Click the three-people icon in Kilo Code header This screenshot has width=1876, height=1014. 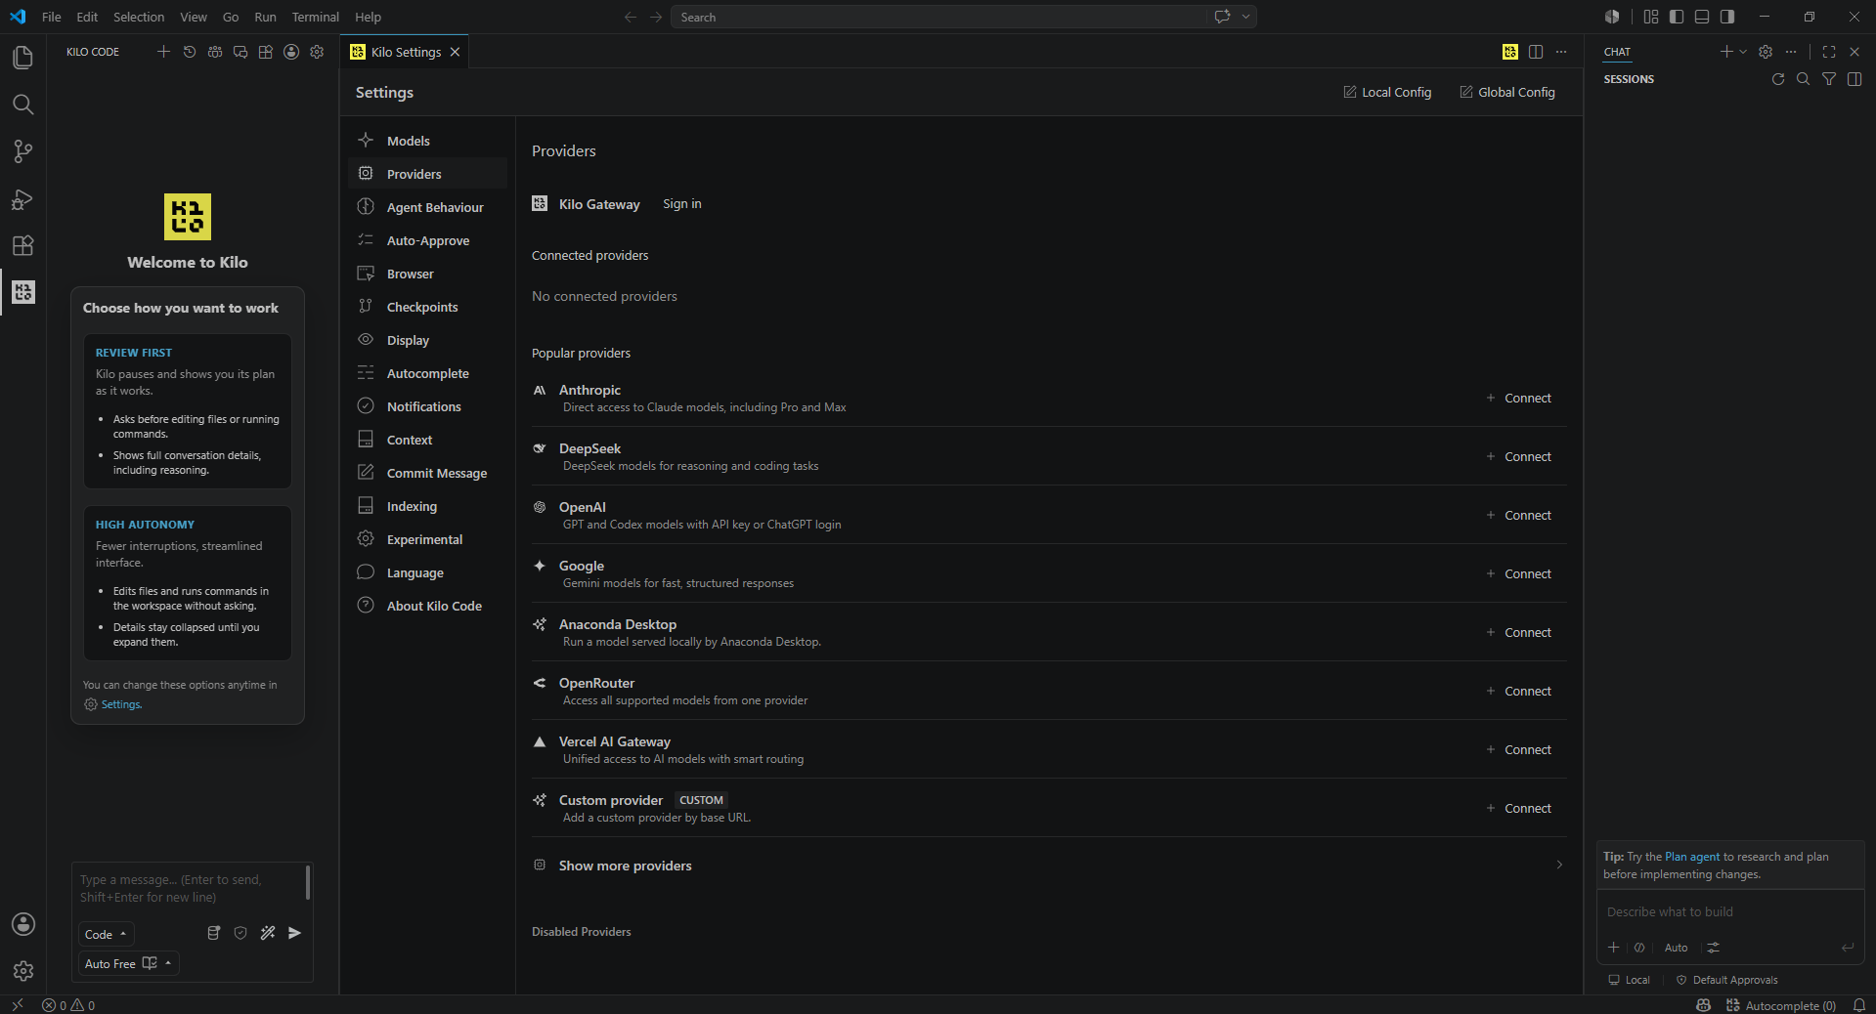tap(215, 52)
